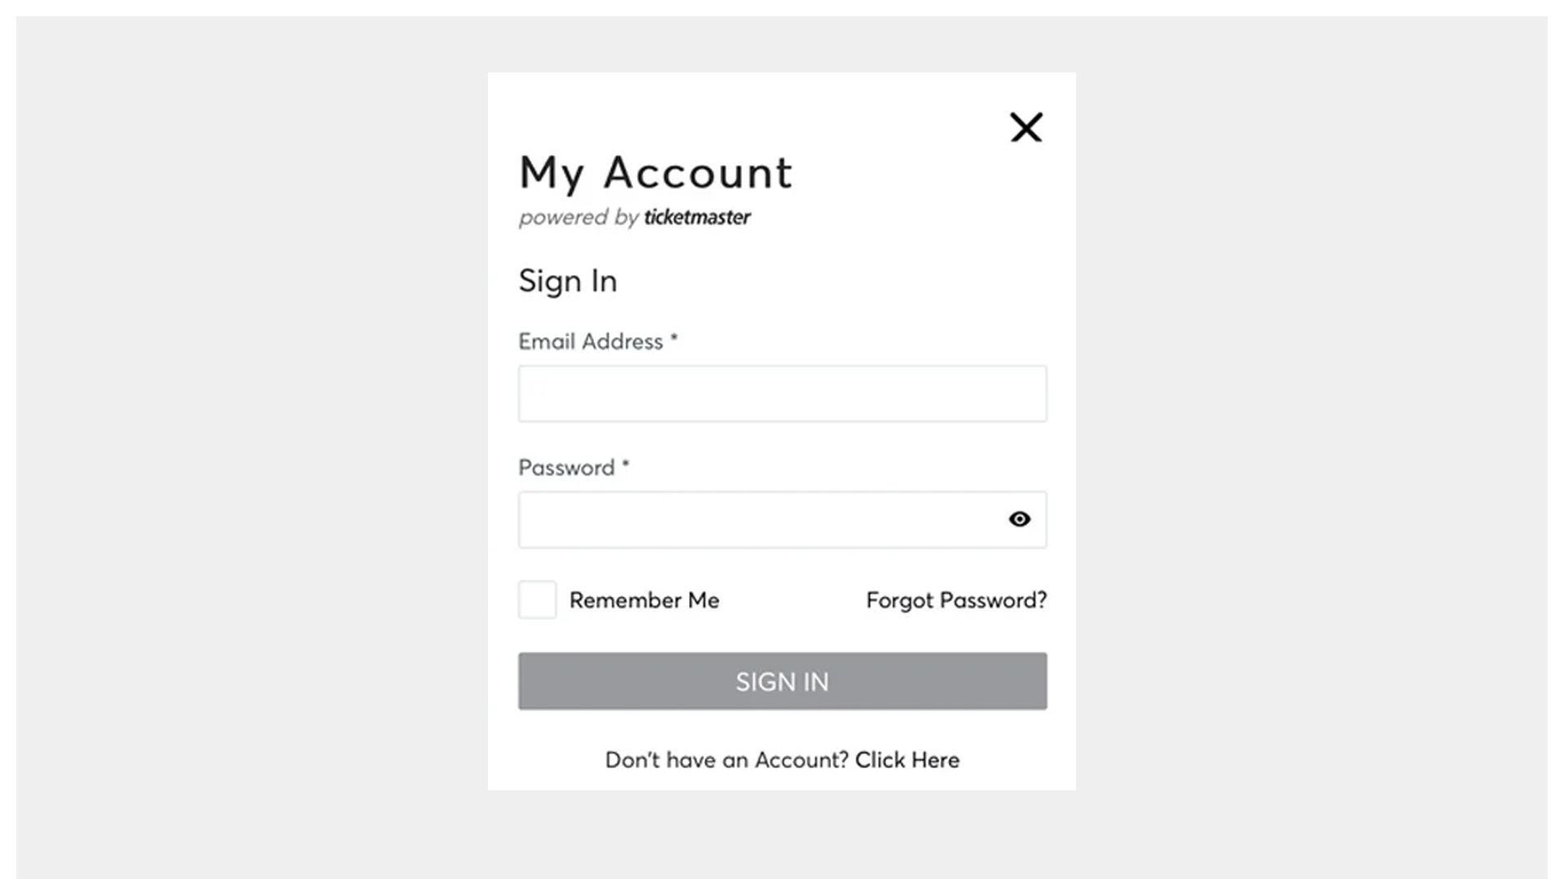This screenshot has width=1564, height=879.
Task: Click the "Don't have an Account?" text
Action: 727,760
